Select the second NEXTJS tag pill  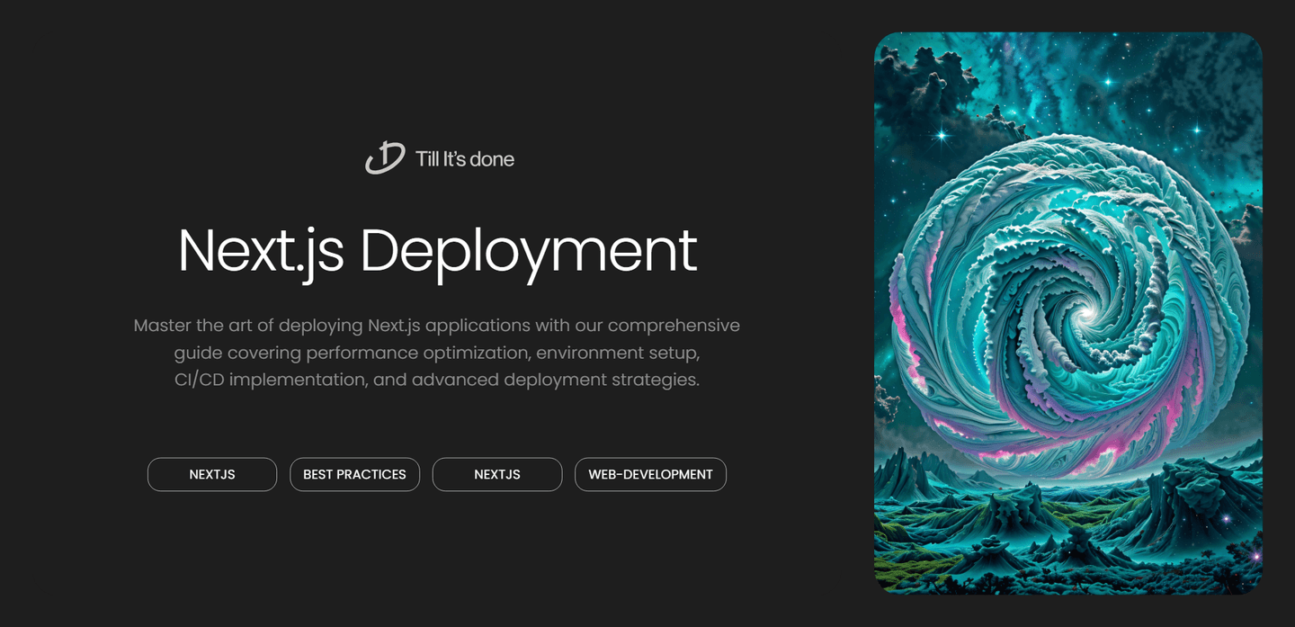click(x=497, y=474)
